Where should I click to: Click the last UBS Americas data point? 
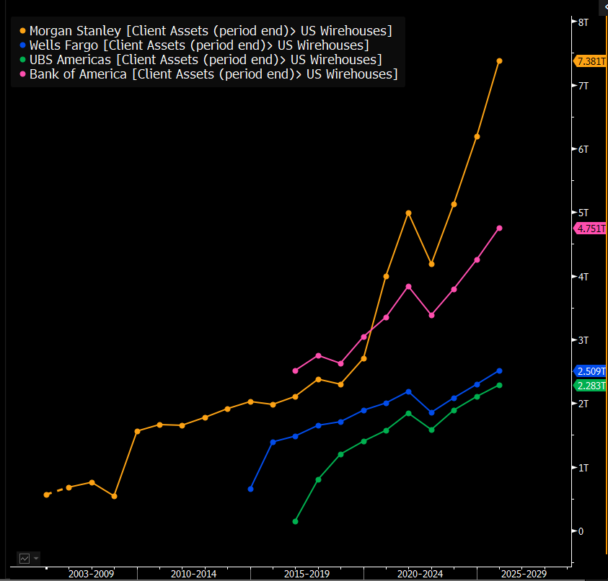click(499, 385)
